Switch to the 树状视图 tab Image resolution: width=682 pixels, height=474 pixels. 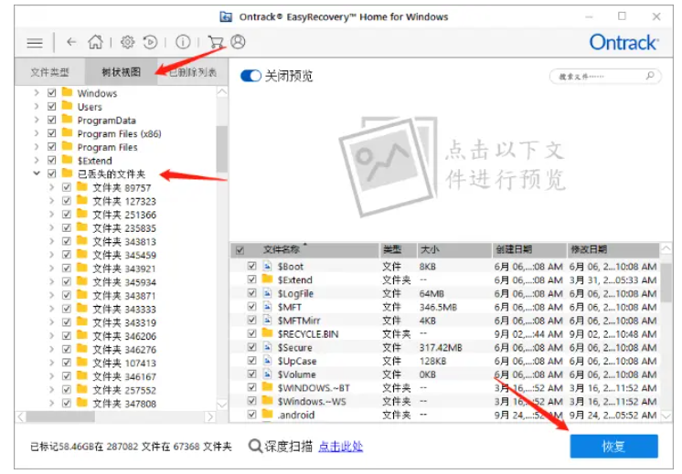121,72
